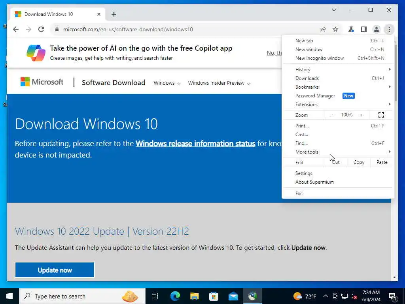
Task: Choose Print... from the menu
Action: pyautogui.click(x=338, y=126)
